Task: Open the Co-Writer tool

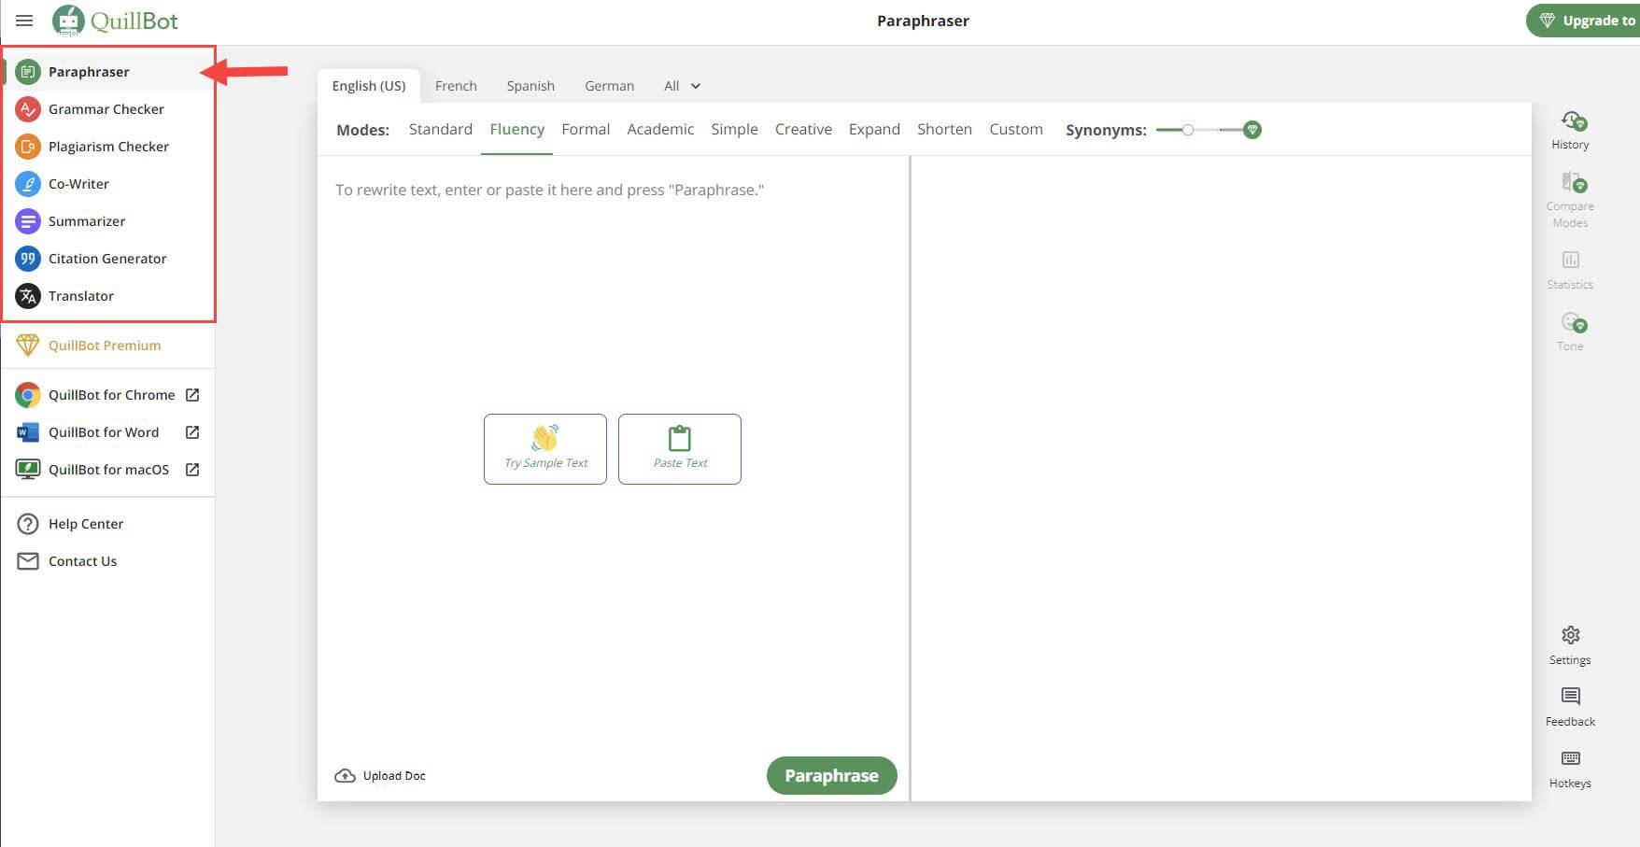Action: pos(78,184)
